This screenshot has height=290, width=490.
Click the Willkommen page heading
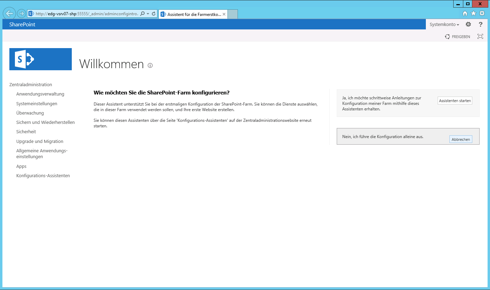coord(111,64)
